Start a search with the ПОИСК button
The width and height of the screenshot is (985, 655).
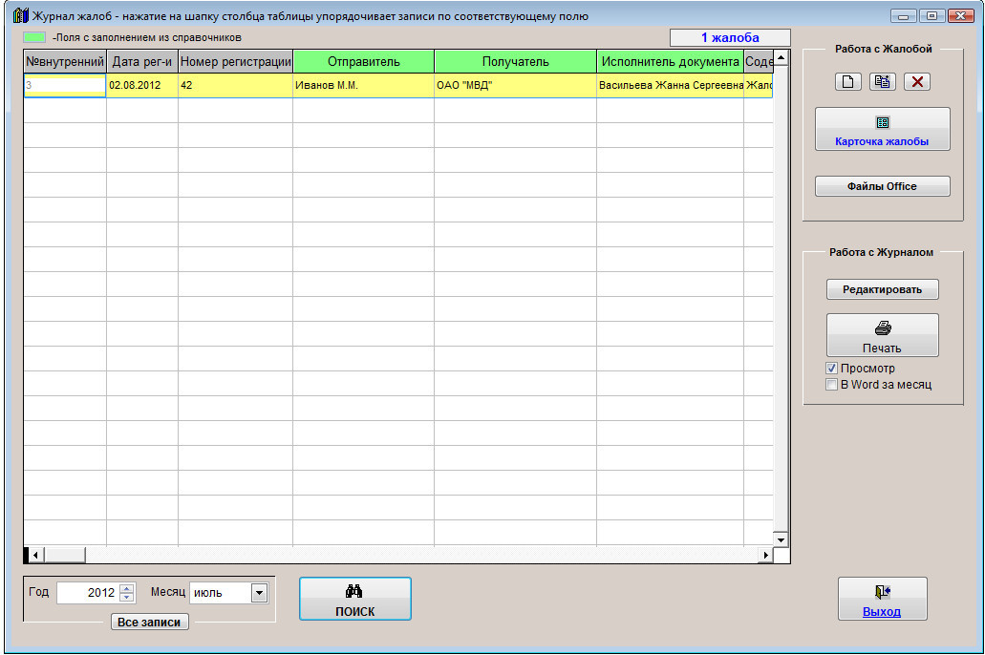point(355,599)
